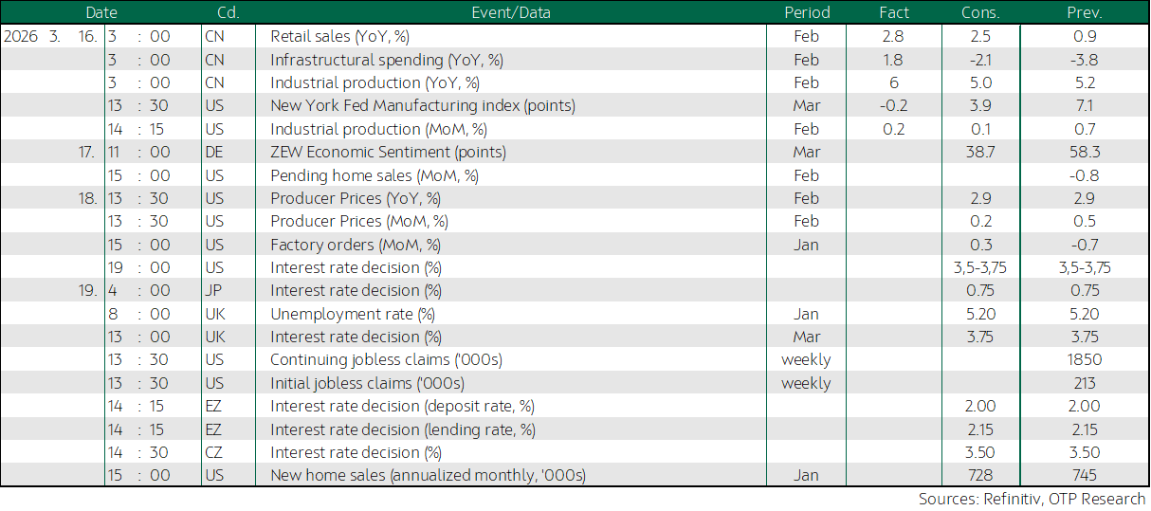This screenshot has height=511, width=1151.
Task: Select the Infrastructural spending event cell
Action: pyautogui.click(x=386, y=60)
